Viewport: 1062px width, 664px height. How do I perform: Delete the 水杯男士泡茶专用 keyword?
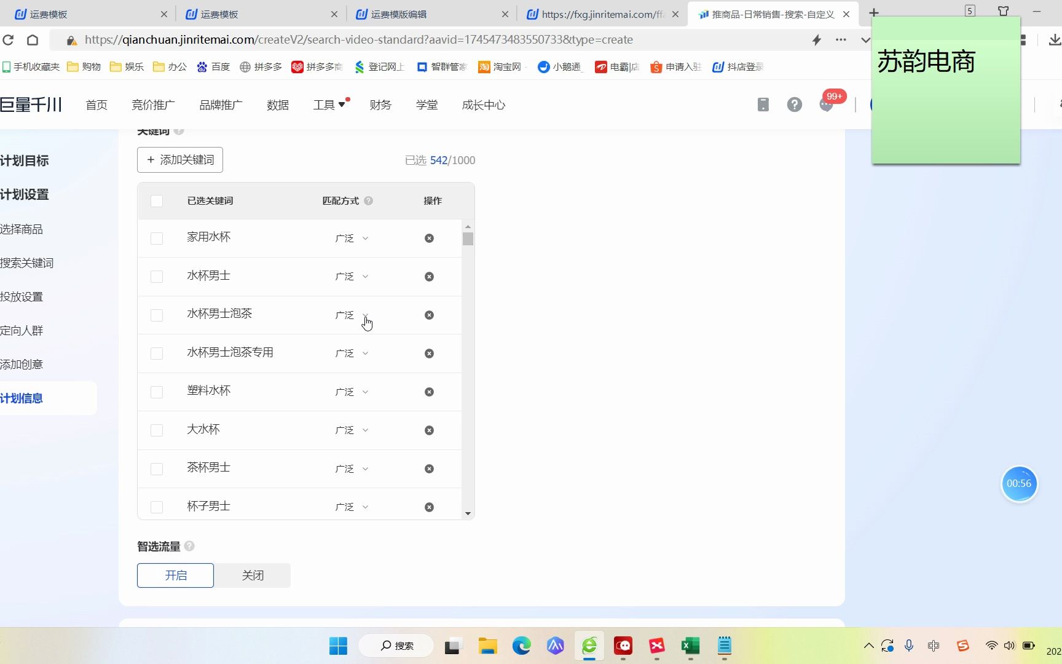point(429,354)
